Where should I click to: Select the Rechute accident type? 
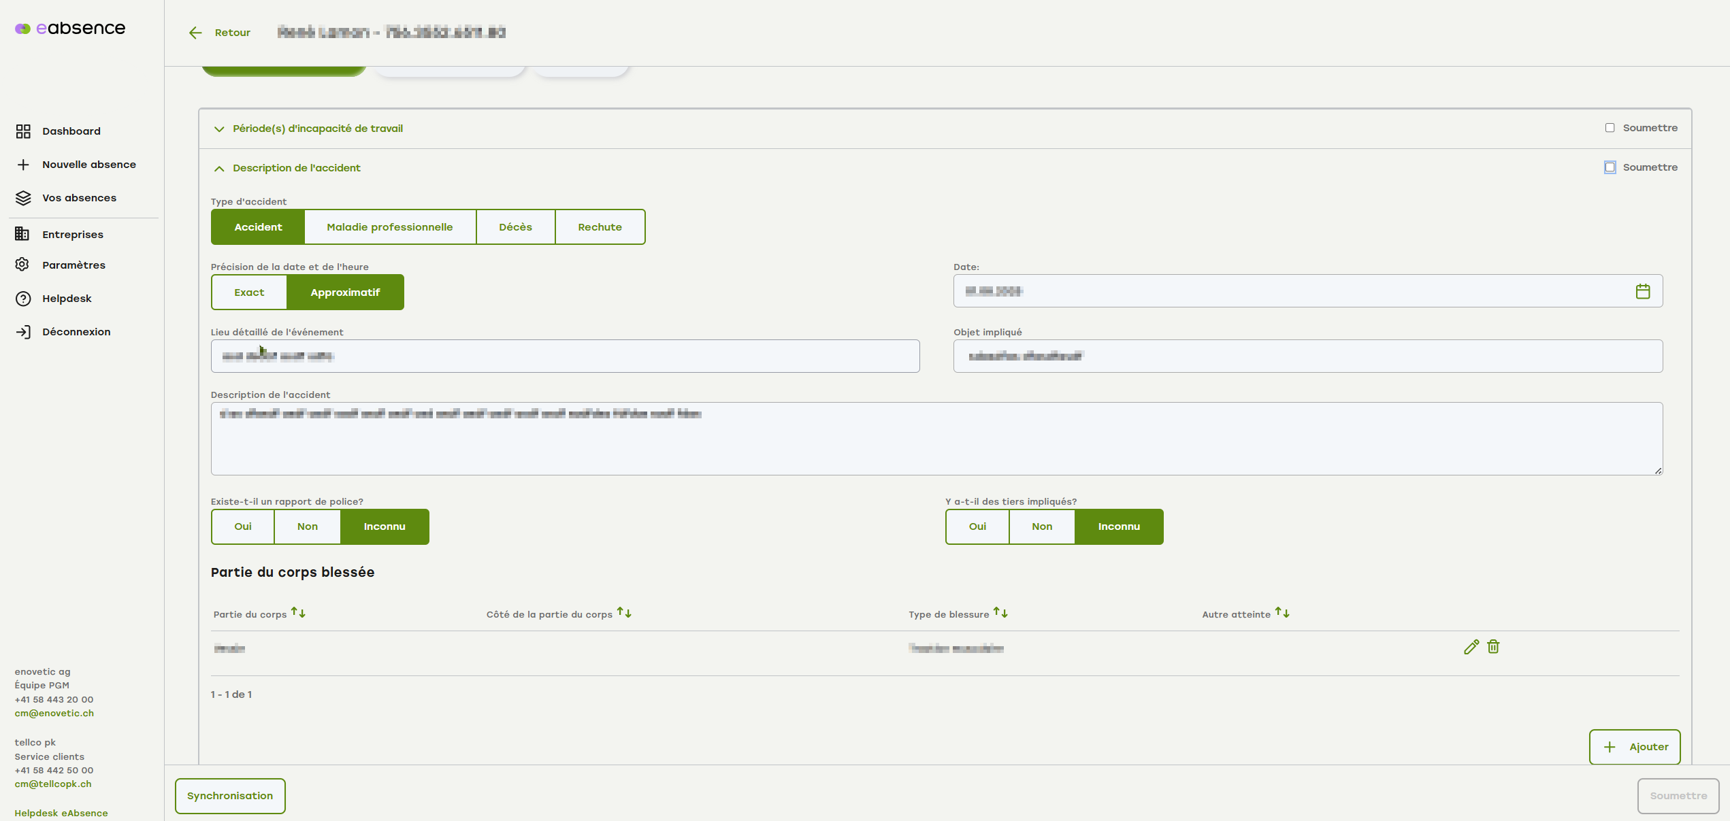(600, 227)
